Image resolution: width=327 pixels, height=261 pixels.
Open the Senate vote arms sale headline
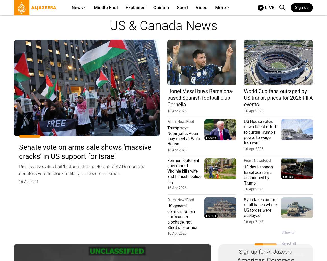tap(85, 152)
